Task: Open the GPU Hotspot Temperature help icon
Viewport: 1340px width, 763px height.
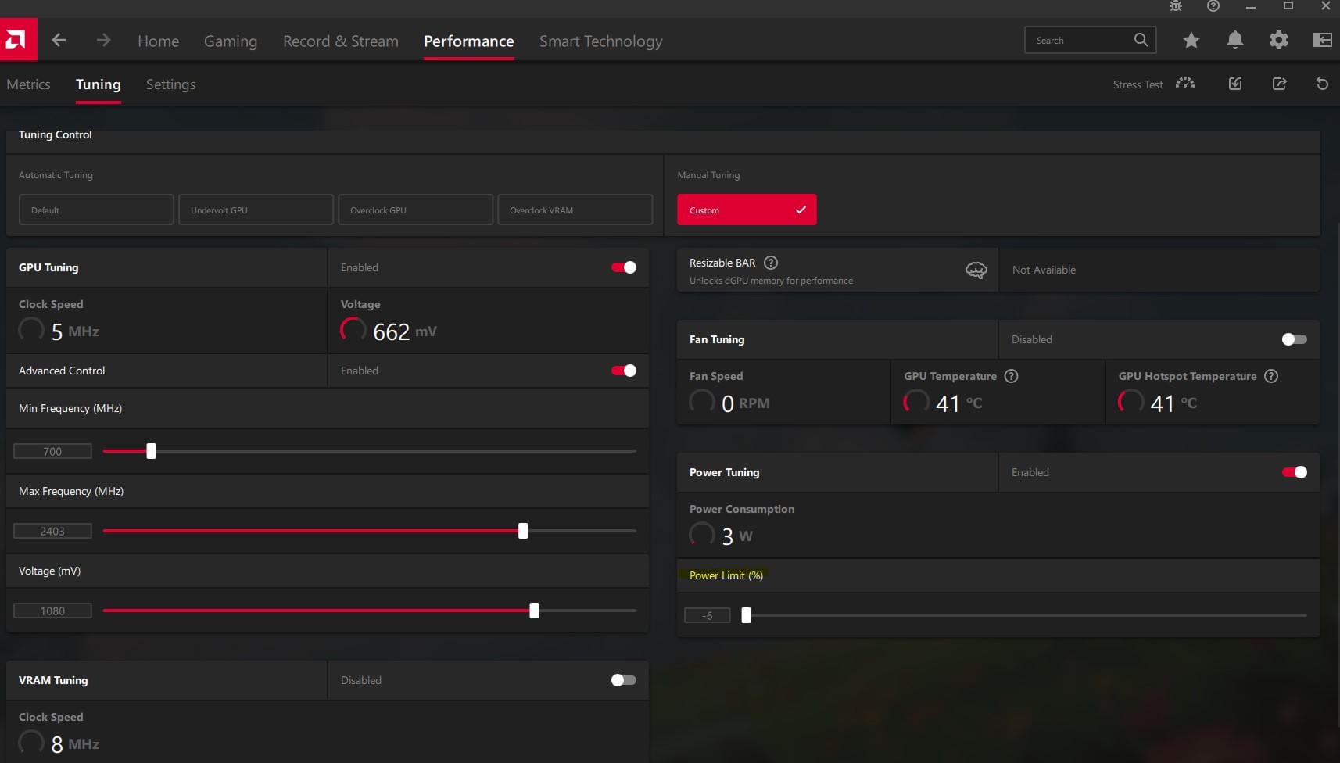Action: (x=1271, y=376)
